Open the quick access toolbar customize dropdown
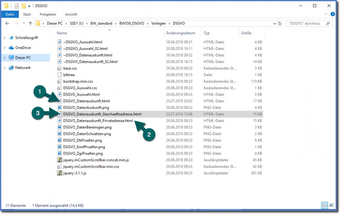 click(29, 6)
